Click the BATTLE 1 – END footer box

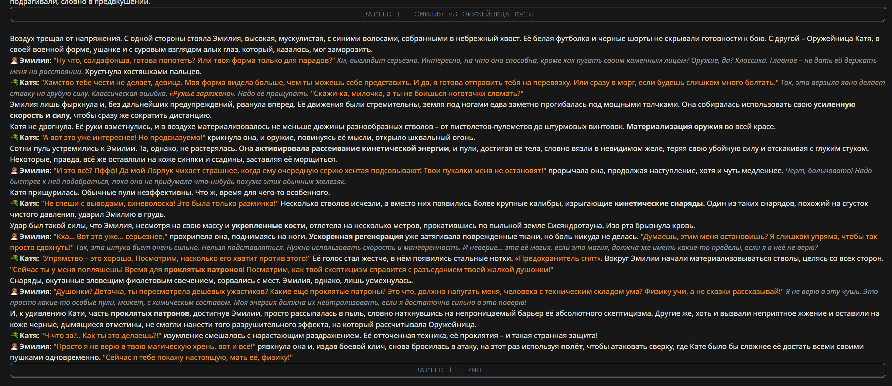448,370
